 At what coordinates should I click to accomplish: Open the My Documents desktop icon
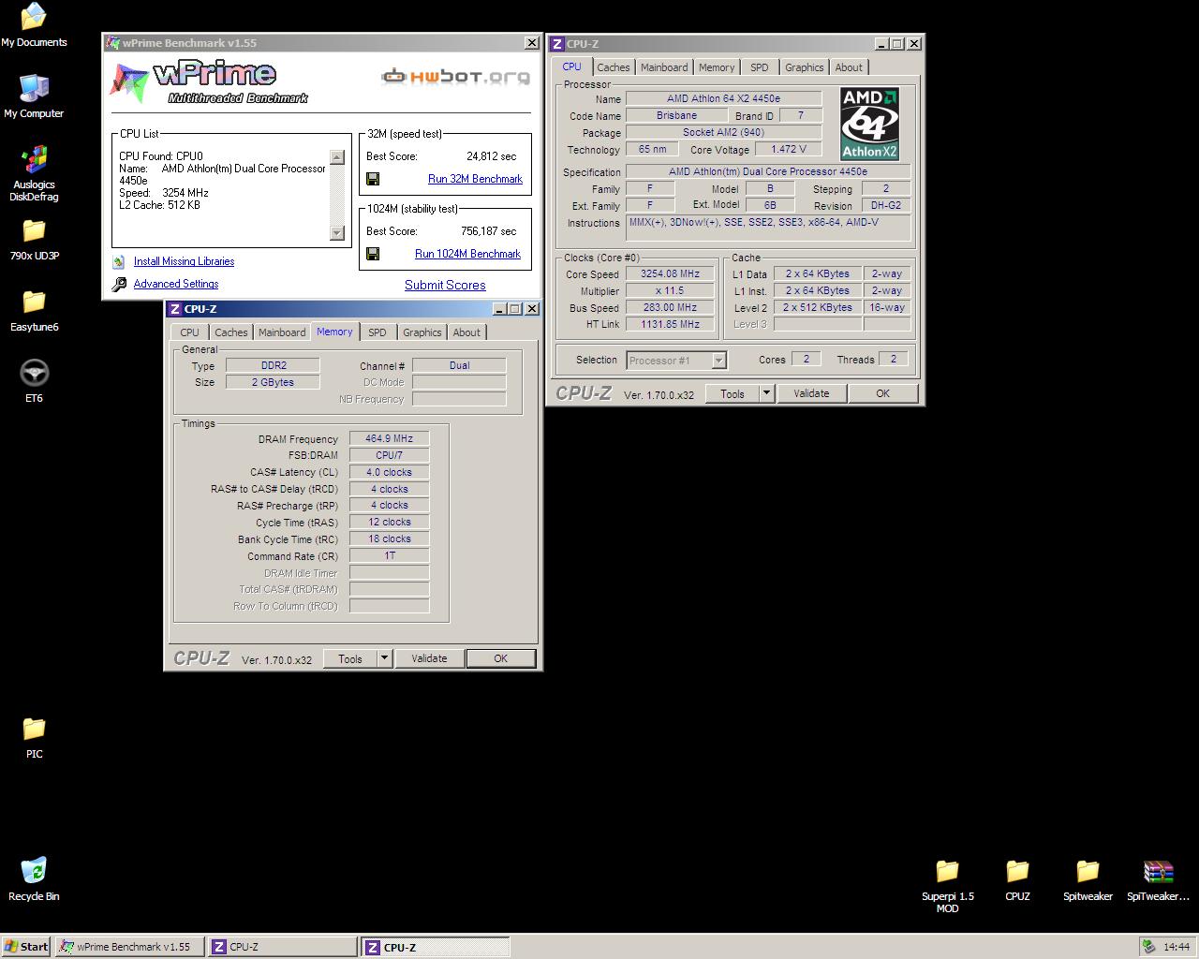34,25
